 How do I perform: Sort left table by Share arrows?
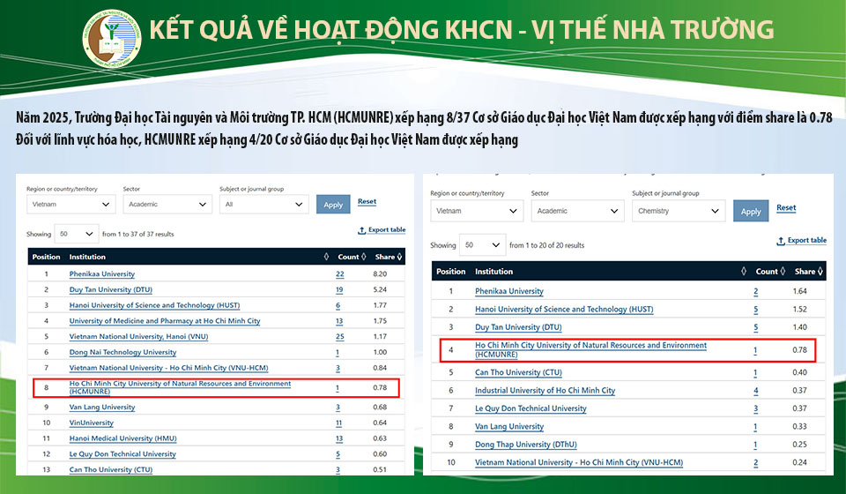click(x=400, y=257)
